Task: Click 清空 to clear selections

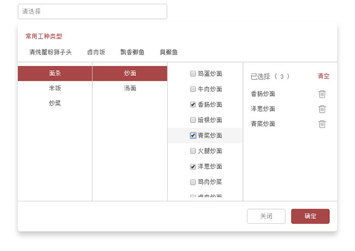Action: [324, 76]
